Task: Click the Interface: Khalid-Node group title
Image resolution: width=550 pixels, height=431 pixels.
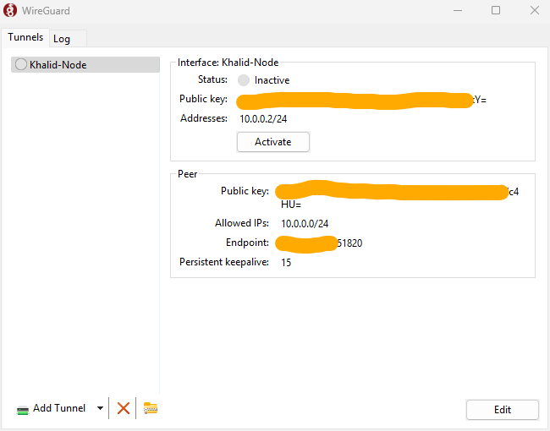Action: [x=228, y=63]
